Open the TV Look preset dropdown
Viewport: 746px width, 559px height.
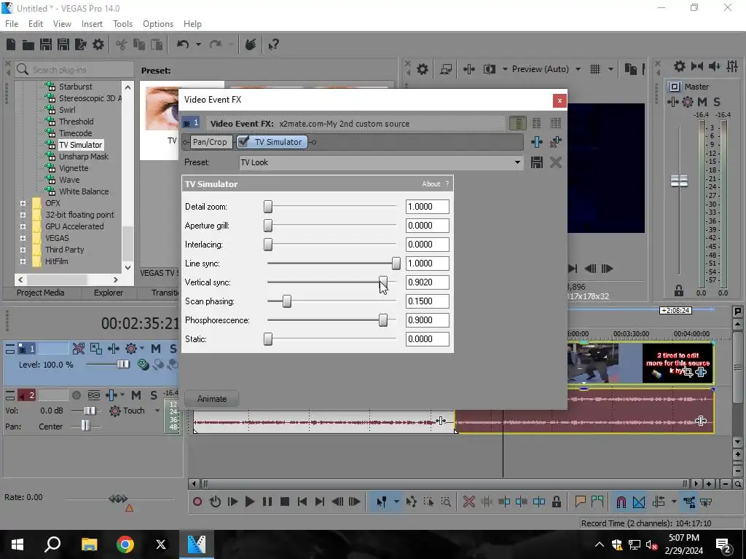pos(517,162)
